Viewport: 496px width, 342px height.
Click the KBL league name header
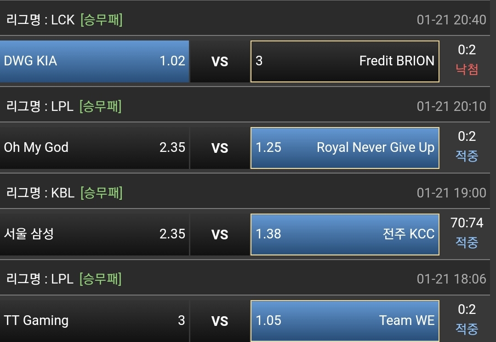40,193
